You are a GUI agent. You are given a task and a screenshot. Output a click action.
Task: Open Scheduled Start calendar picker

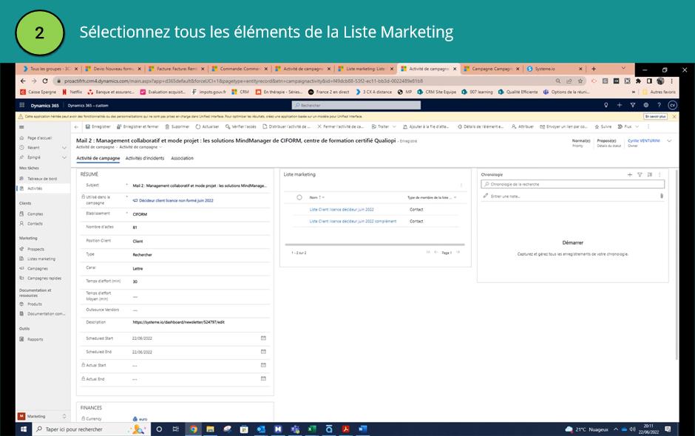[x=263, y=338]
